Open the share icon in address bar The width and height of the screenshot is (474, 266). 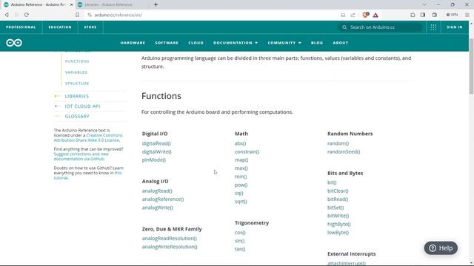click(x=353, y=15)
